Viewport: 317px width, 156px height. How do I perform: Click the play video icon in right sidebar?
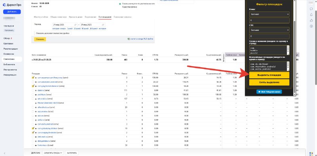(x=311, y=26)
